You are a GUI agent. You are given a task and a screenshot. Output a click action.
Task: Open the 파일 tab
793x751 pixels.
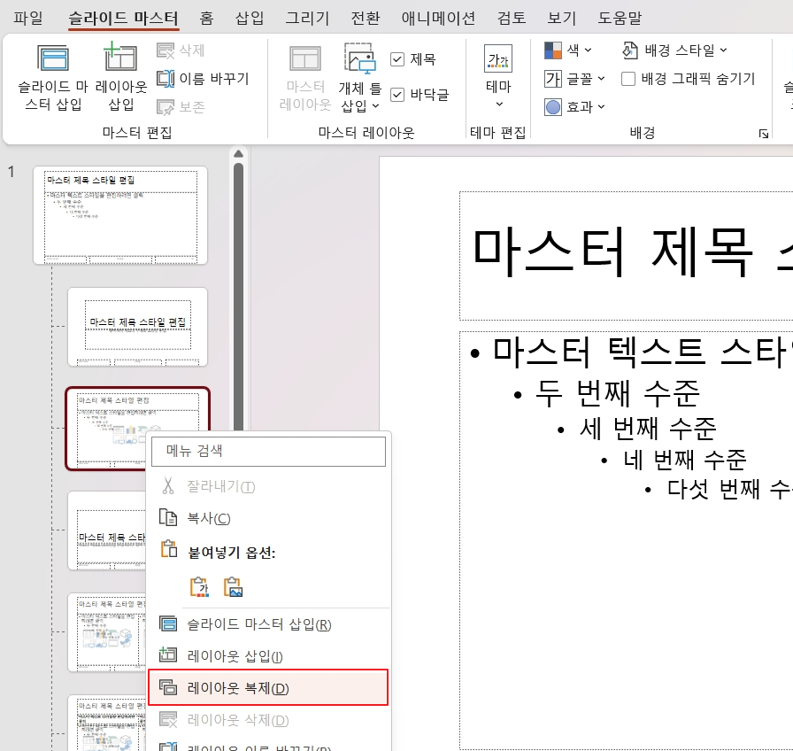(x=27, y=19)
